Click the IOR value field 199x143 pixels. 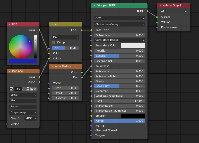click(x=120, y=101)
